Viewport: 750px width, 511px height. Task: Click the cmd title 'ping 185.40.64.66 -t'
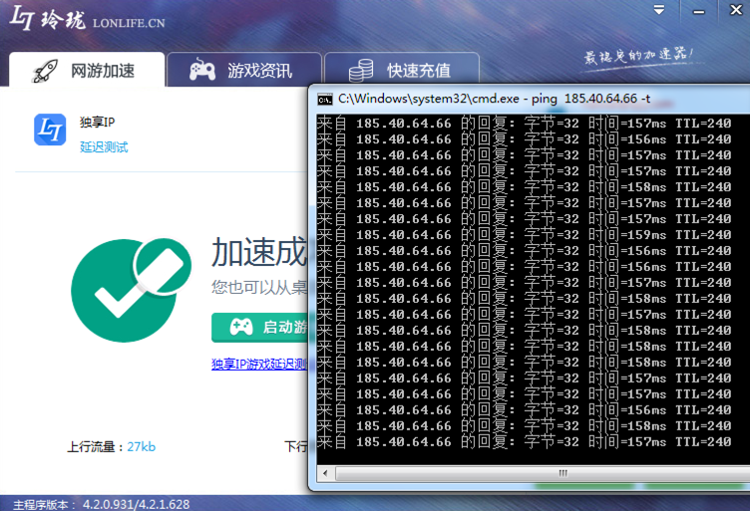point(590,99)
